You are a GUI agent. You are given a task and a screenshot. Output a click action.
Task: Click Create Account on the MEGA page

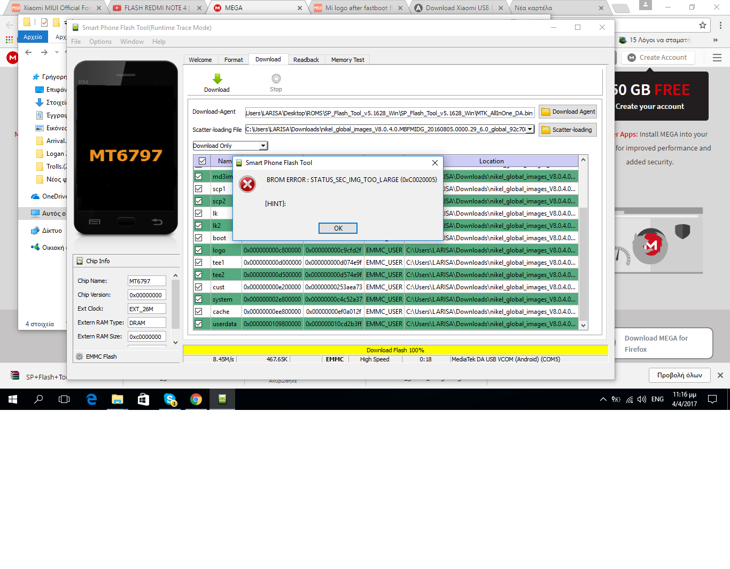coord(657,58)
